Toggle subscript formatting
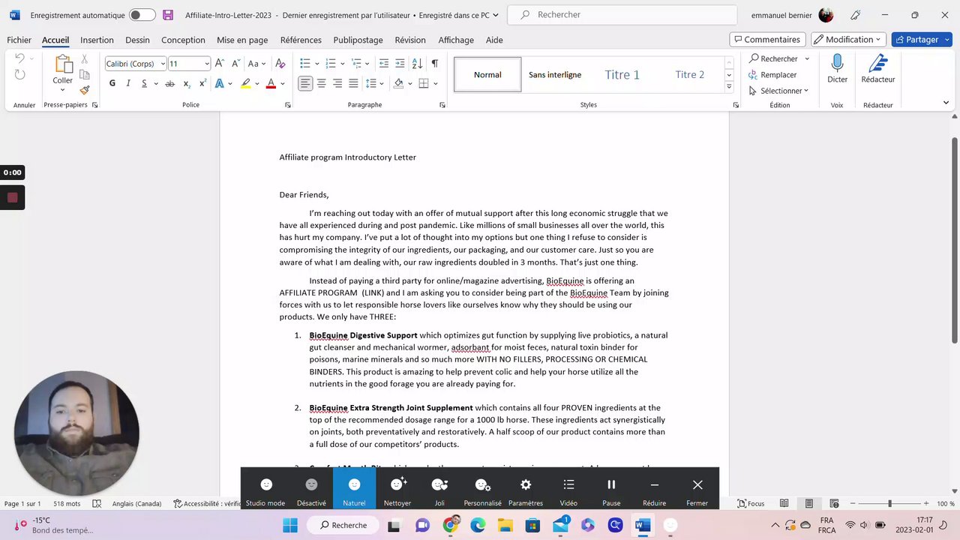 [186, 83]
